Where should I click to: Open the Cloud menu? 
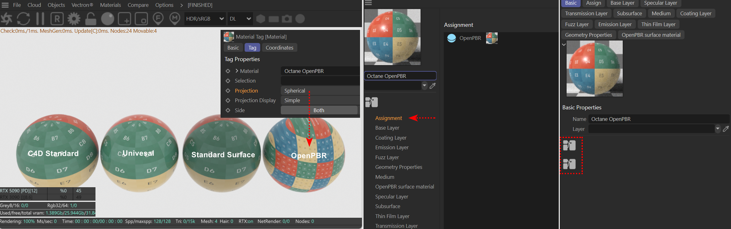coord(34,5)
